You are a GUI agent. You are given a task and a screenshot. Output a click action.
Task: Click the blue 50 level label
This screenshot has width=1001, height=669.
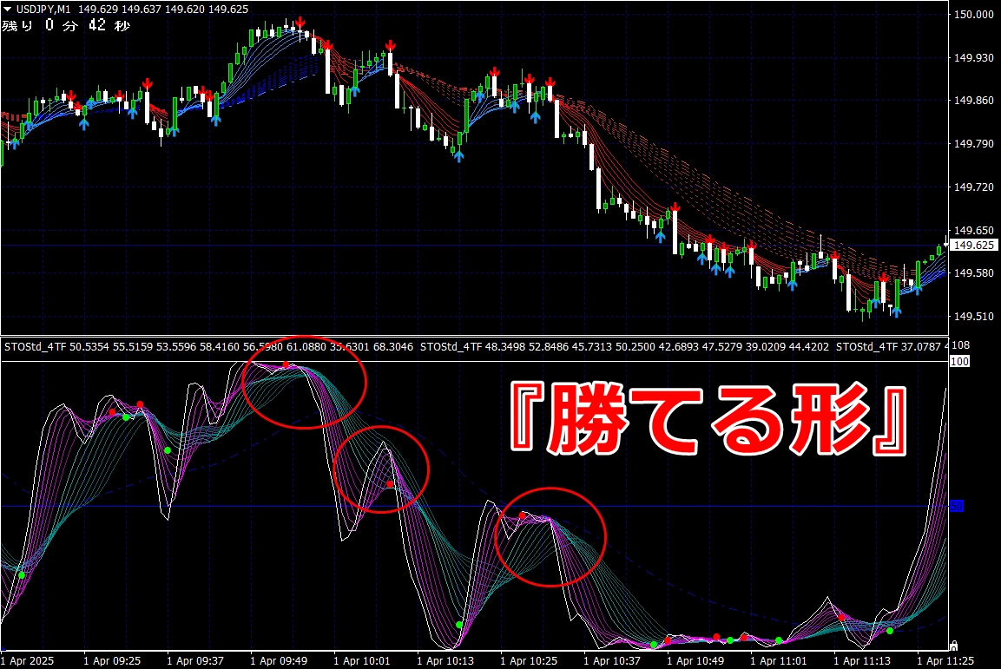[957, 507]
